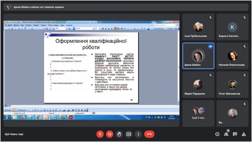This screenshot has width=252, height=142.
Task: Expand the Автофигуры dropdown
Action: coord(22,110)
